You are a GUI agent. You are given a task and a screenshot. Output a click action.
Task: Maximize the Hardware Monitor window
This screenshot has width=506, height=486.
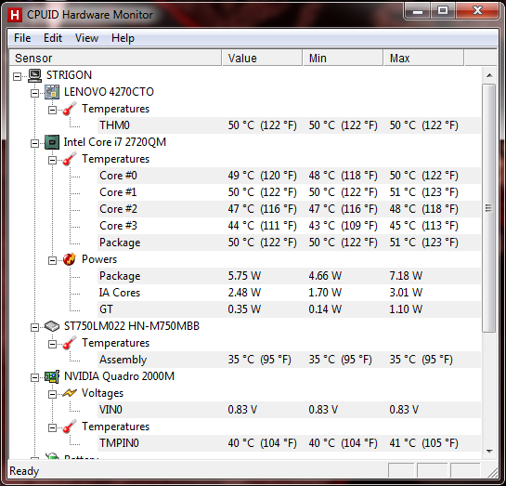tap(443, 11)
